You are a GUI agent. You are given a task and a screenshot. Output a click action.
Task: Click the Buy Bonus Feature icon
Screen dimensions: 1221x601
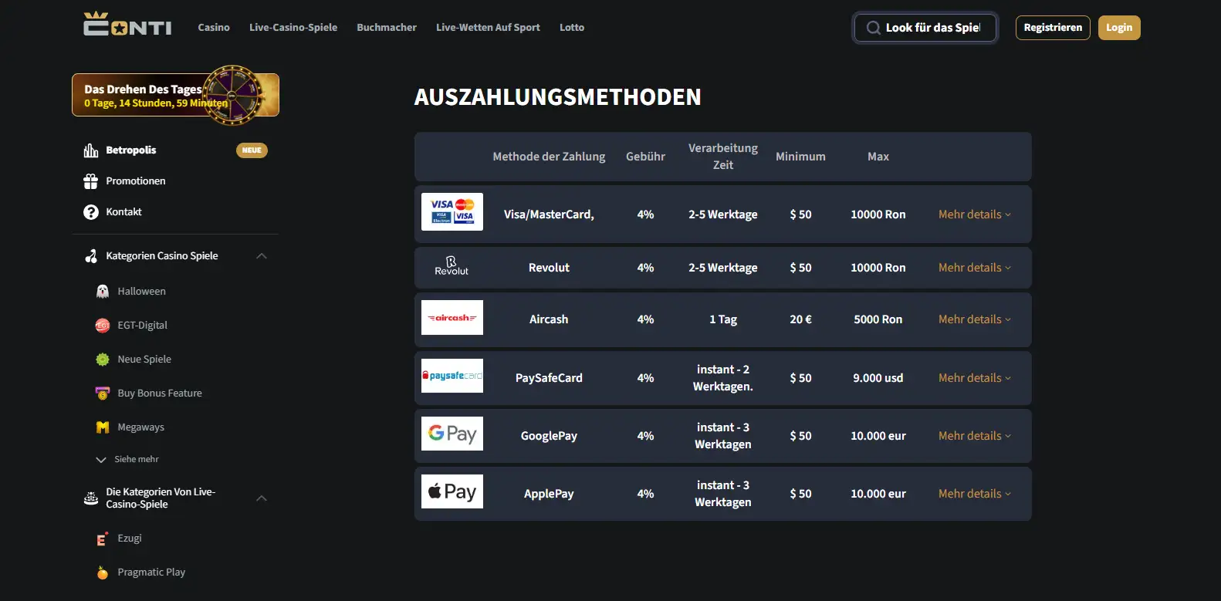point(103,393)
